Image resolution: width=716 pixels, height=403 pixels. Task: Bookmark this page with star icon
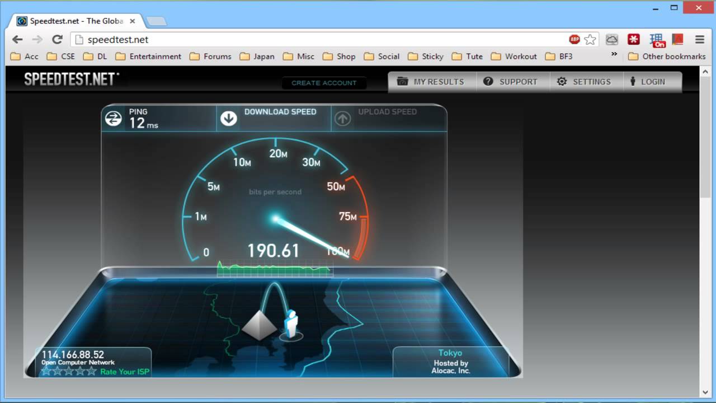(590, 39)
